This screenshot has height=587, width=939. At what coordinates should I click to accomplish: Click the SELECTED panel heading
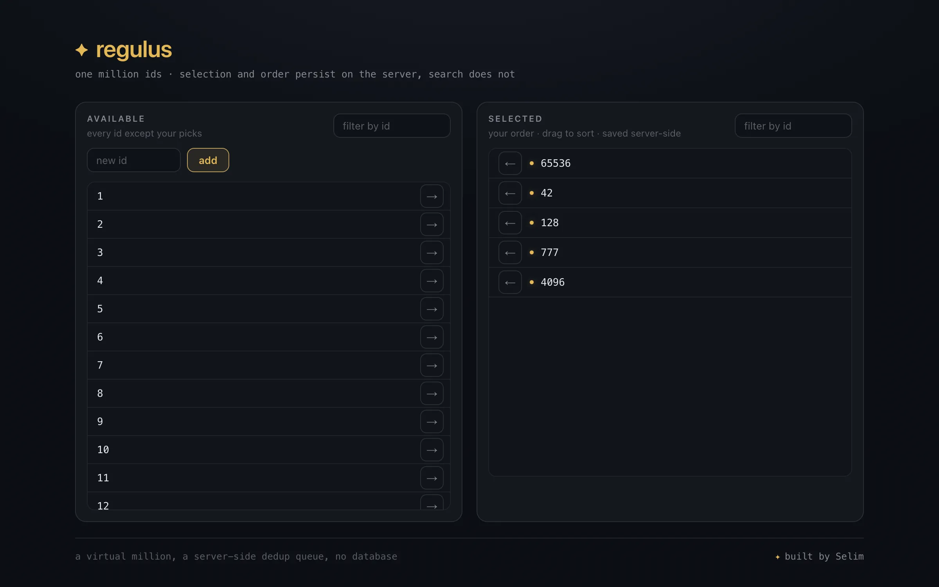(x=515, y=119)
